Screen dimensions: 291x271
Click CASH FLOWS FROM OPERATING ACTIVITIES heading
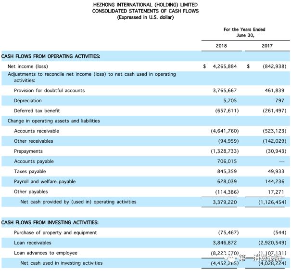pyautogui.click(x=51, y=56)
